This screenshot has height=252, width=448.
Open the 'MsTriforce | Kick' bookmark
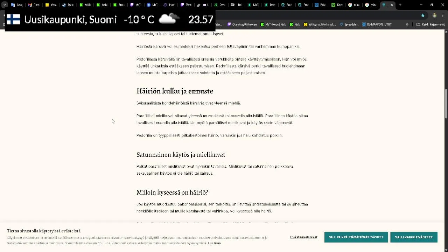[x=273, y=24]
